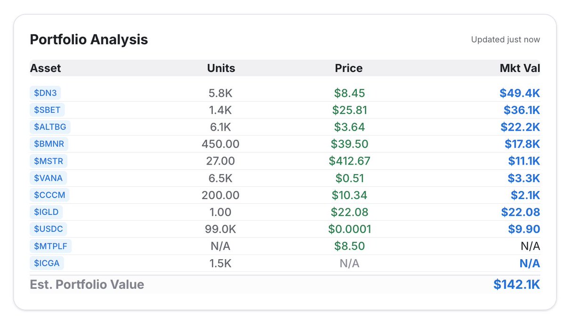The height and width of the screenshot is (325, 565).
Task: Click the $142.1K estimated portfolio total
Action: pos(517,285)
